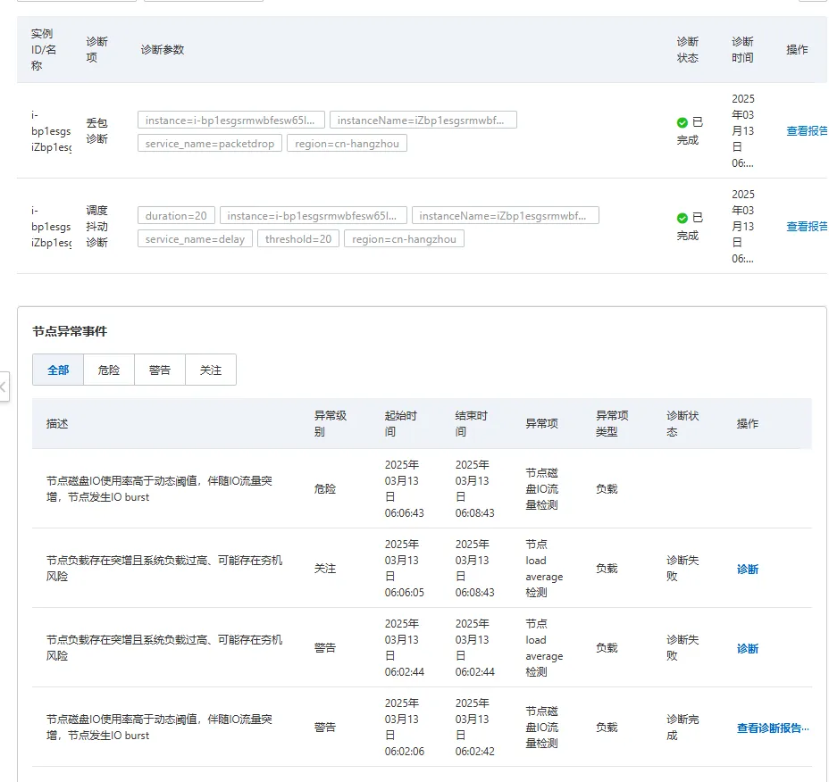Viewport: 829px width, 782px height.
Task: Click 节点 load average 检测 in 关注 row
Action: pyautogui.click(x=544, y=569)
